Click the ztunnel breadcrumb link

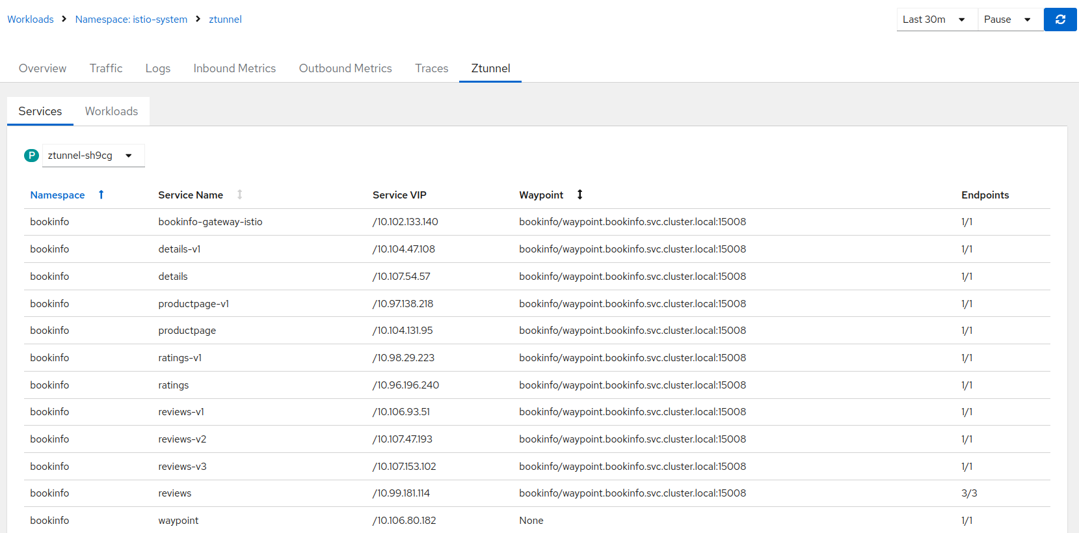(225, 20)
